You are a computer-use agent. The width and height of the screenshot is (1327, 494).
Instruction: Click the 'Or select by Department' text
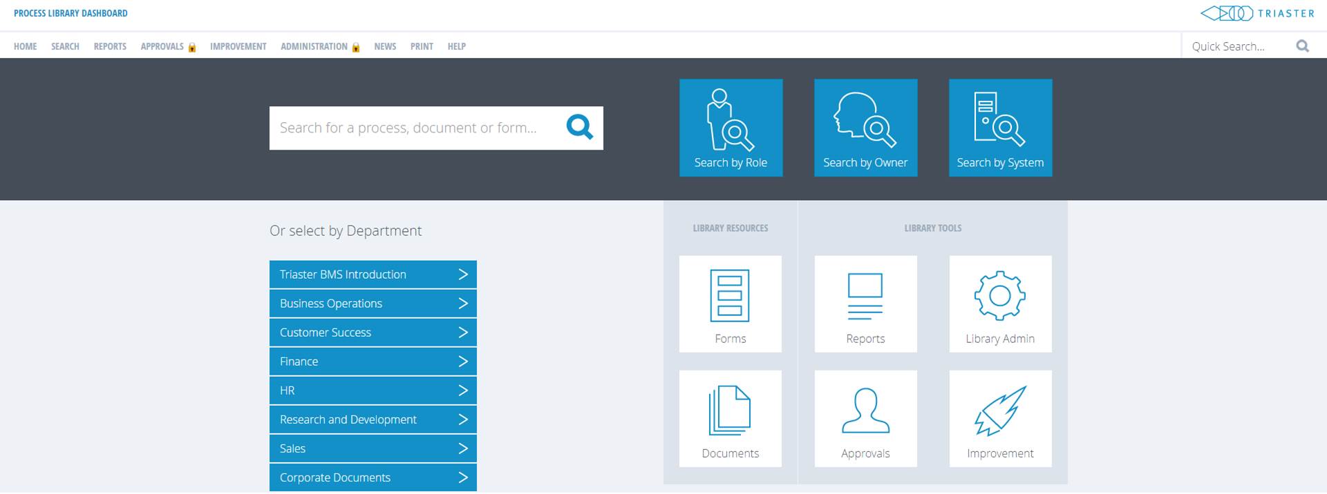346,231
